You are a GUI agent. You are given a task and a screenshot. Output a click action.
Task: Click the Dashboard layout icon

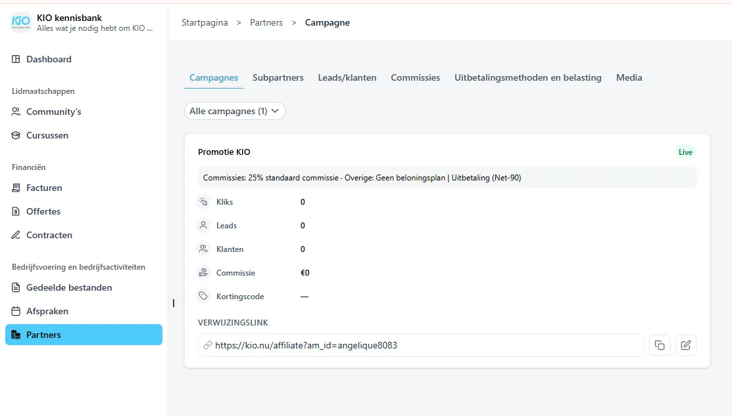point(16,59)
